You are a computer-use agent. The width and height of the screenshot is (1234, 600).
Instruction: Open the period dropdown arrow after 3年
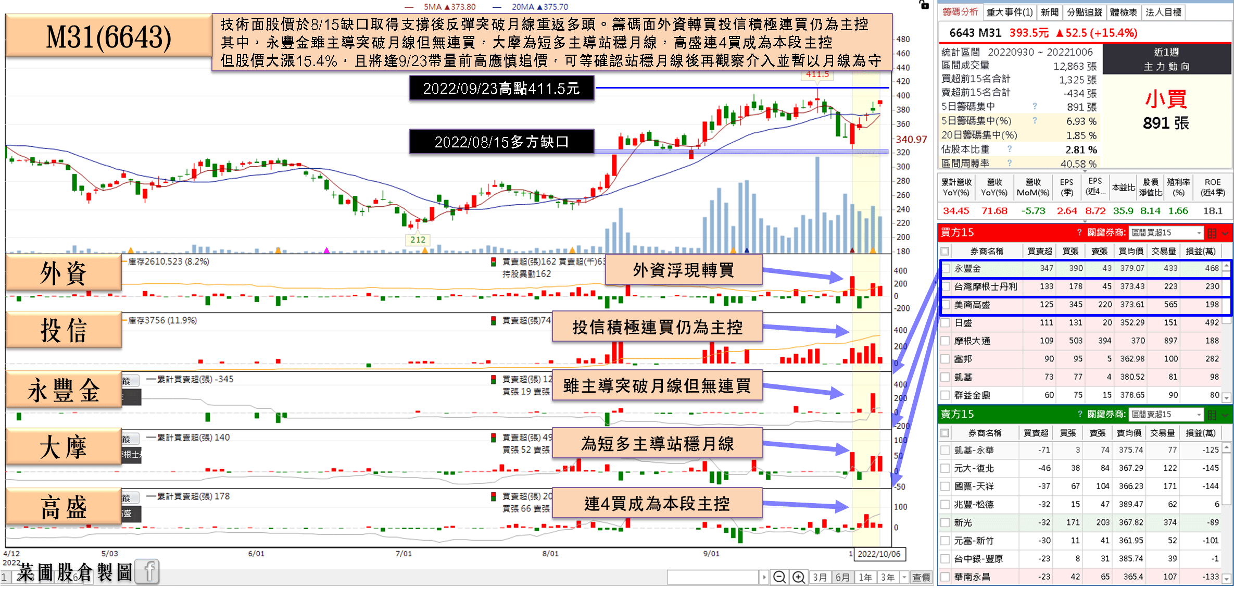(904, 577)
